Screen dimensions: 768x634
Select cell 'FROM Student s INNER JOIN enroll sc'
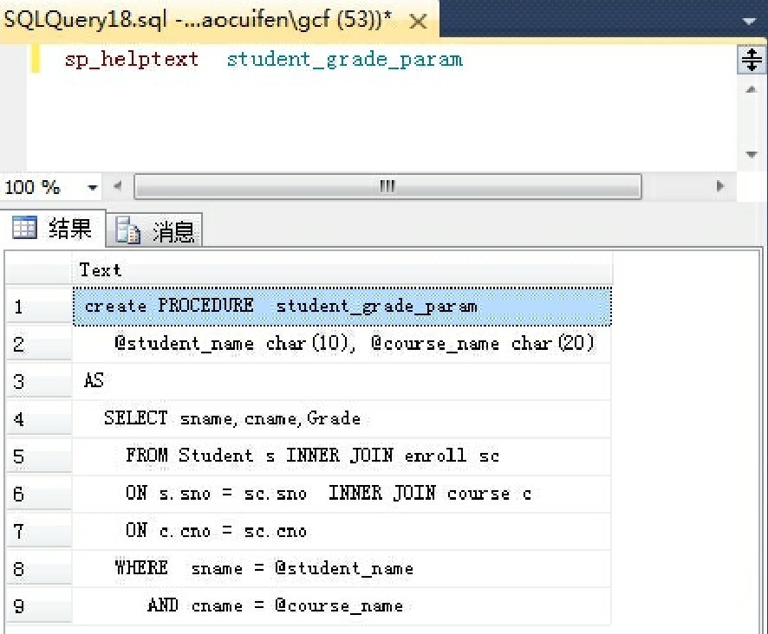point(342,456)
